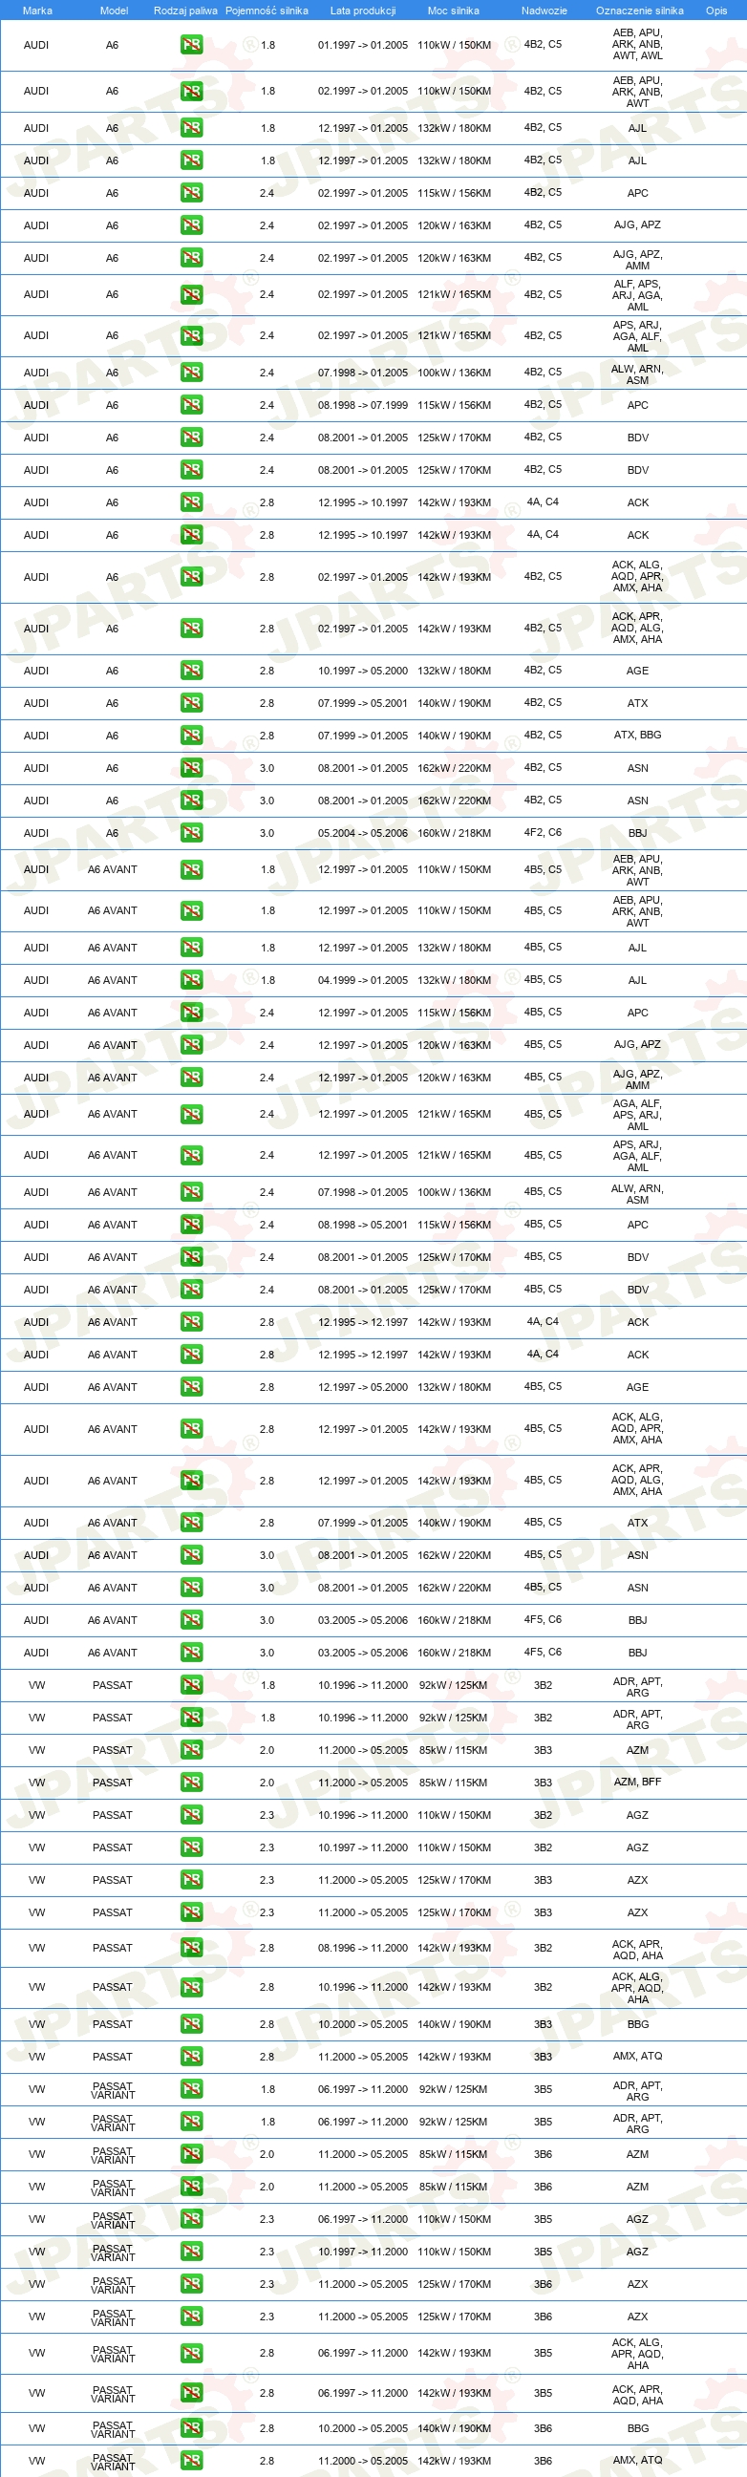747x2477 pixels.
Task: Click the Marka column header
Action: tap(37, 11)
